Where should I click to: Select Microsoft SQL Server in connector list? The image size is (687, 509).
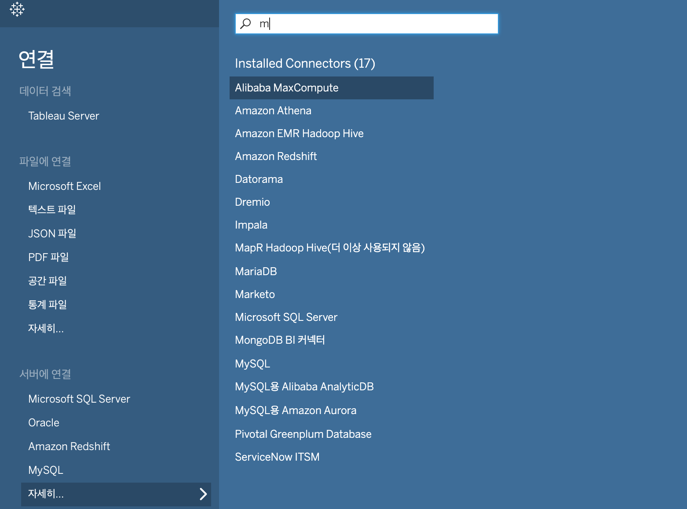tap(286, 317)
